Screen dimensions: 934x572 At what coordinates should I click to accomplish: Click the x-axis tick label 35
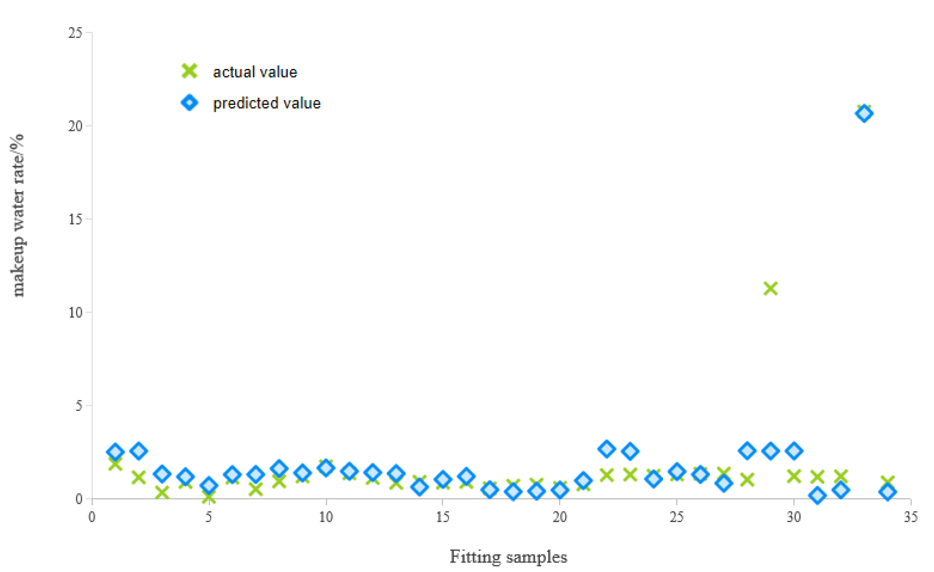point(910,517)
